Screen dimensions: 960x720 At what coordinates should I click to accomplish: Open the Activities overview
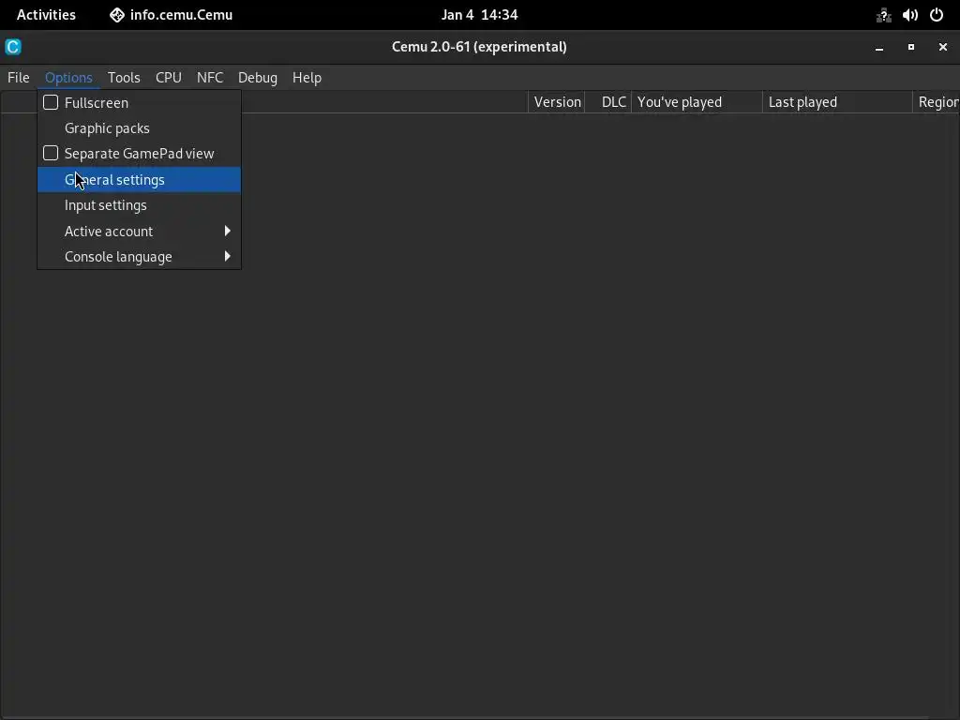(x=46, y=15)
